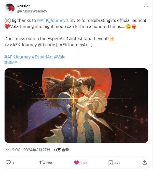Image resolution: width=153 pixels, height=170 pixels.
Task: Open the @AFK_Journey mention link
Action: point(51,20)
